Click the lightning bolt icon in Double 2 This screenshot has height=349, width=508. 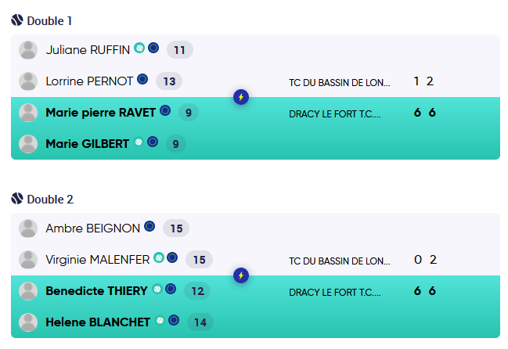coord(241,275)
